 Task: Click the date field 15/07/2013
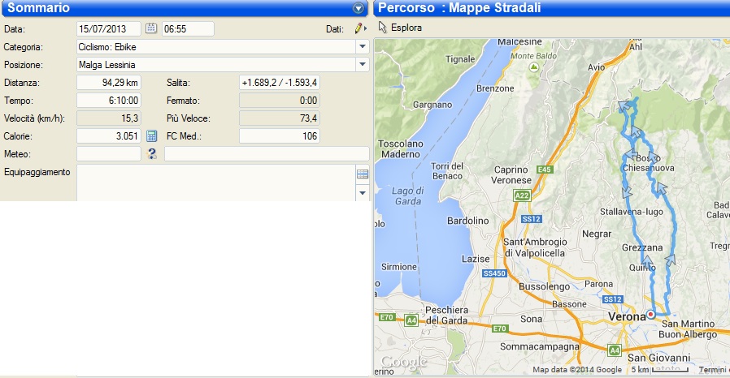pos(108,28)
